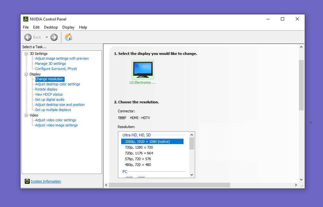Select 720p, 1280 × 720 resolution

(139, 147)
